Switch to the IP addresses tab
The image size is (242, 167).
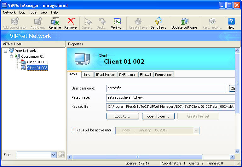coord(106,75)
